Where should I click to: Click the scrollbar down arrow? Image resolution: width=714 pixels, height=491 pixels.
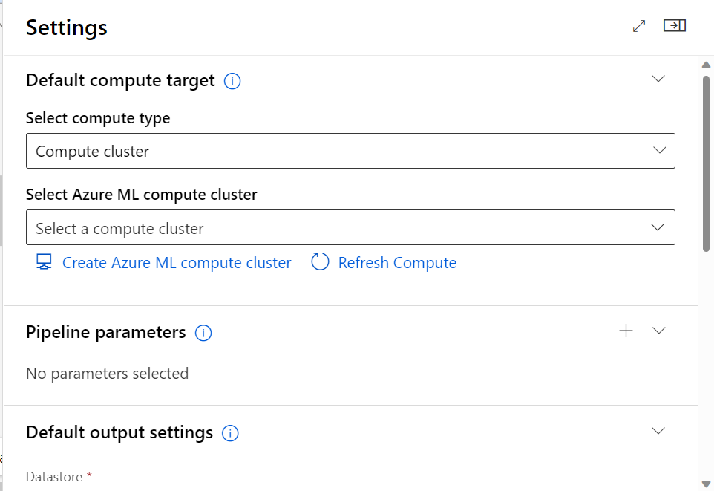[x=707, y=484]
